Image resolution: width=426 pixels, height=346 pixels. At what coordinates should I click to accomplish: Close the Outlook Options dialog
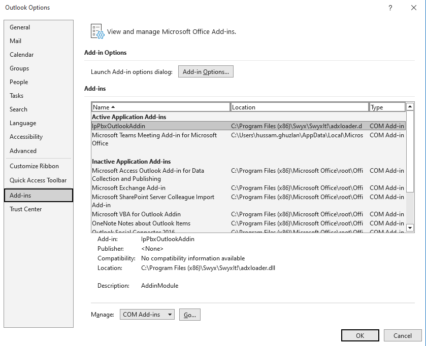413,8
